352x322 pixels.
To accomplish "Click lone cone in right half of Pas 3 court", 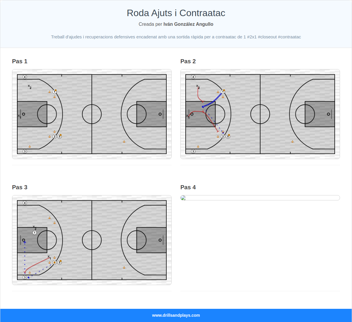I will 124,268.
